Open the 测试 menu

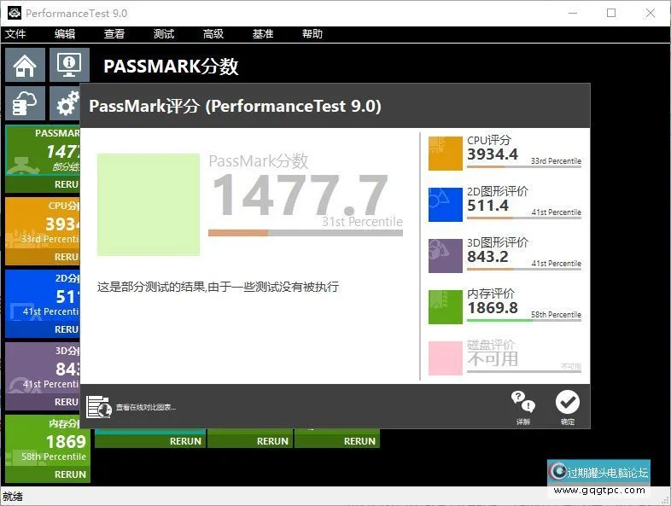click(x=163, y=34)
